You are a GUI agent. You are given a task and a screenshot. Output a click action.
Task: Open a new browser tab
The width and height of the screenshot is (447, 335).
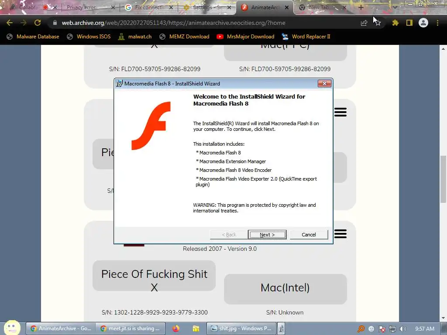(361, 7)
